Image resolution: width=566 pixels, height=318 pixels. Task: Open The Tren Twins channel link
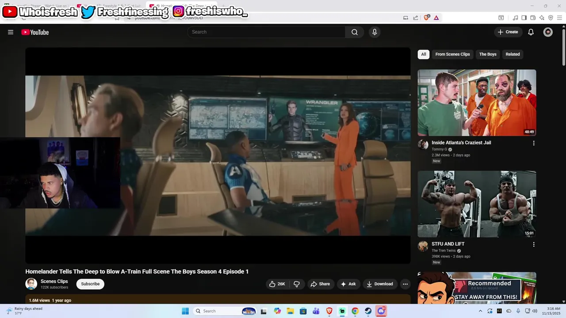(444, 250)
